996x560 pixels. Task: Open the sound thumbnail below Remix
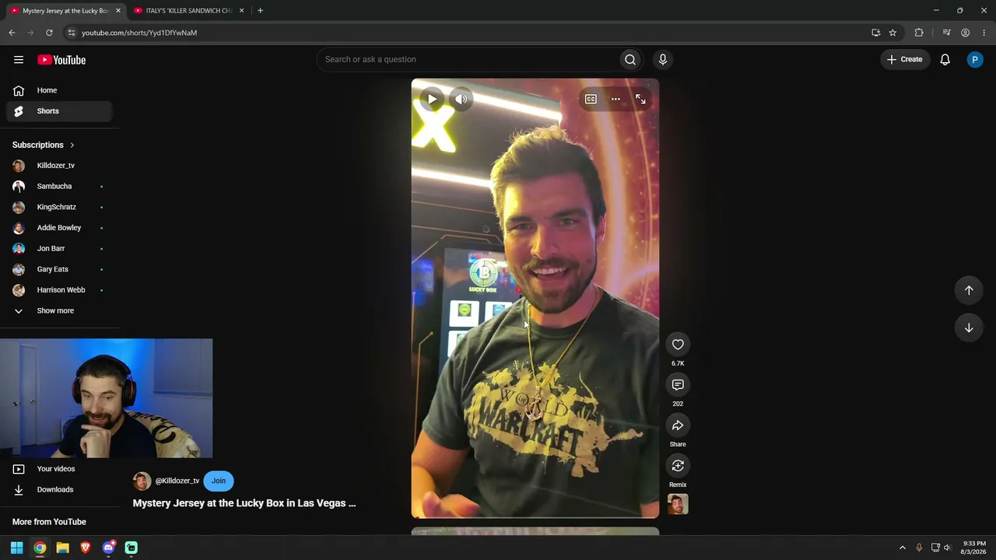click(x=678, y=504)
